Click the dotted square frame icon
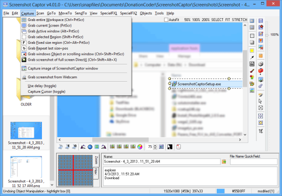 (252, 35)
